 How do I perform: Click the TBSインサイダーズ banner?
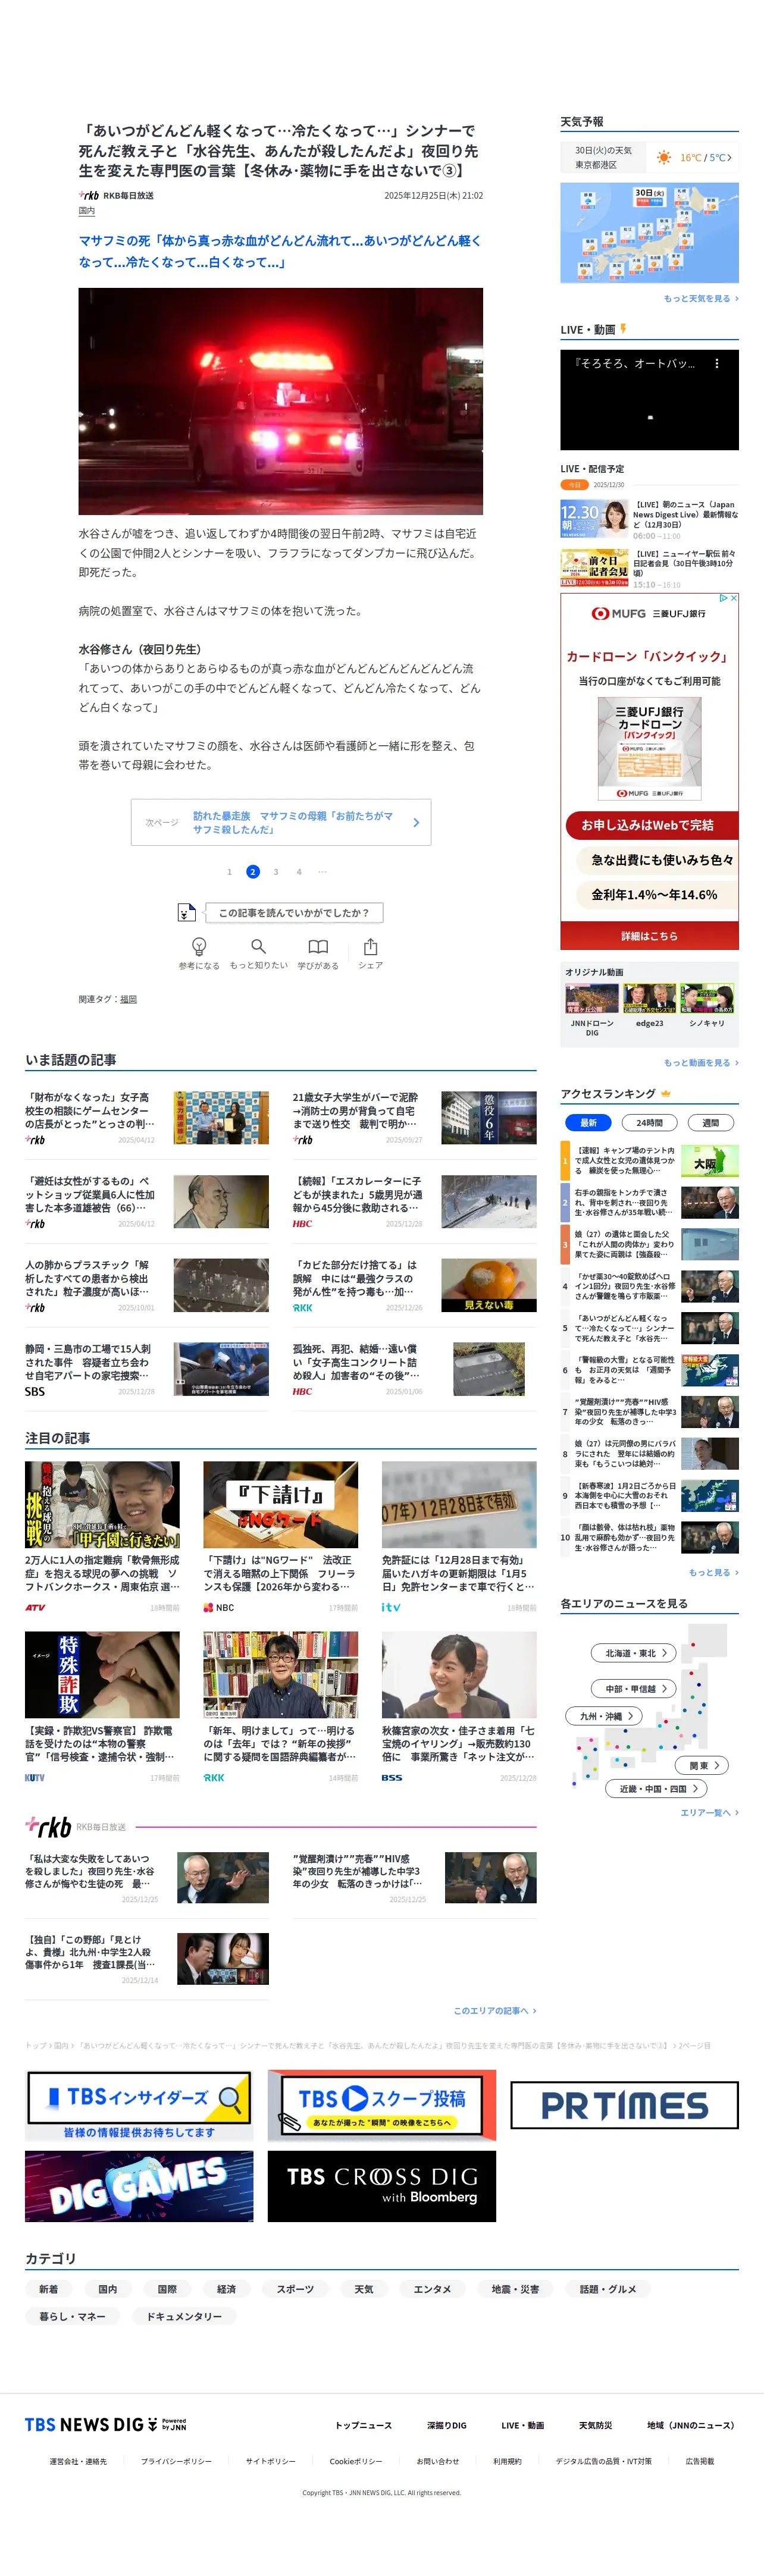(139, 2105)
